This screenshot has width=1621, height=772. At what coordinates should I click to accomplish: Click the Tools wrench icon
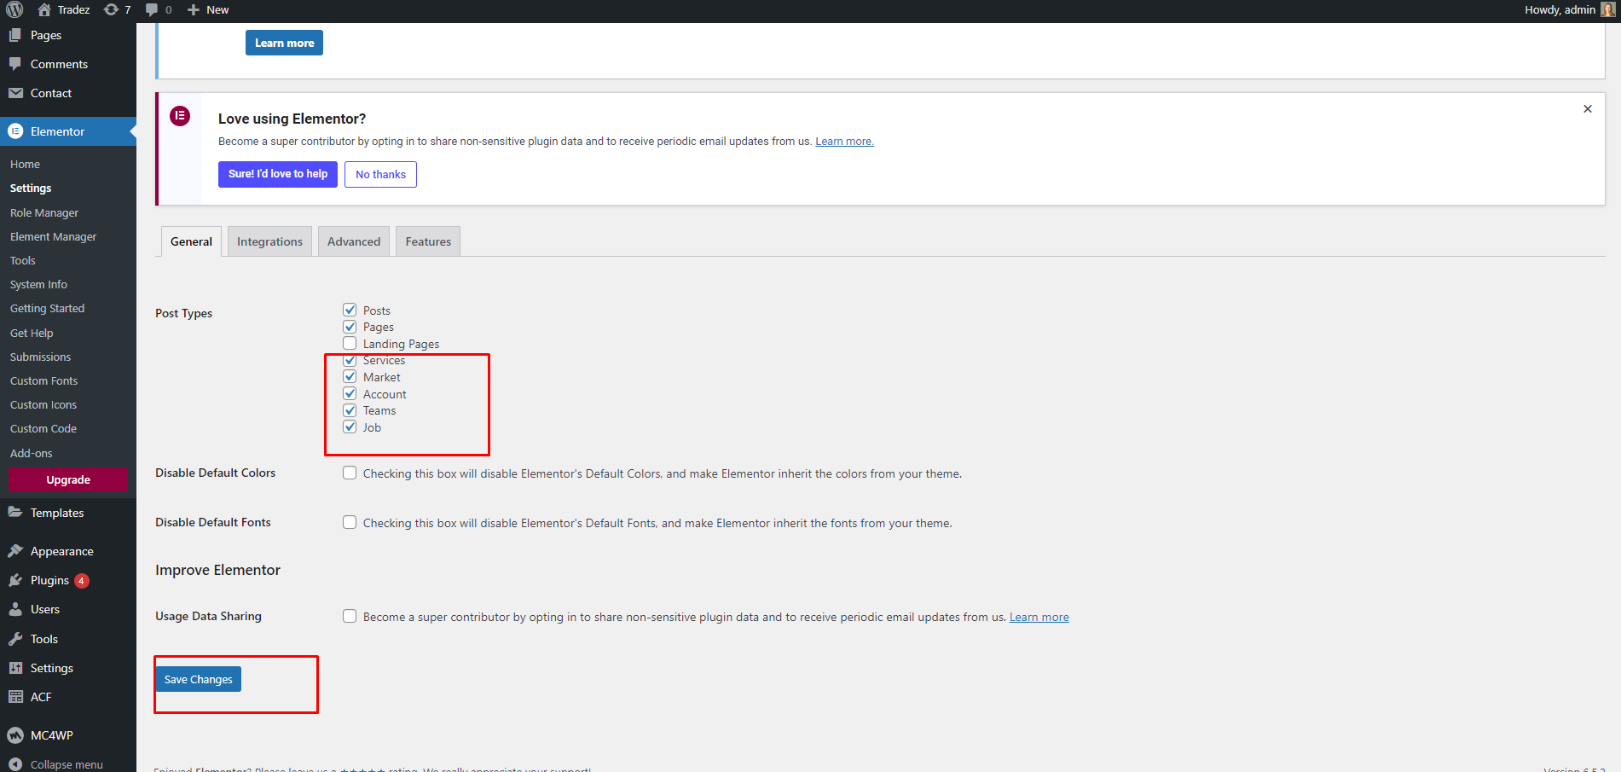(x=15, y=639)
